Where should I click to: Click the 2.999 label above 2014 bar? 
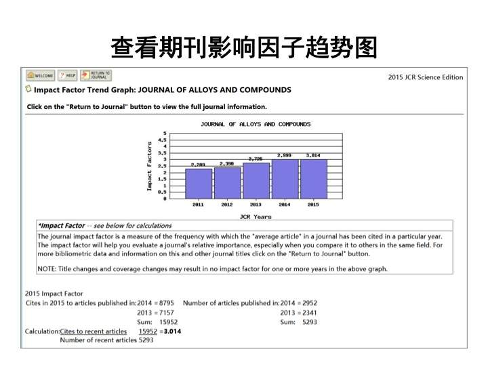pos(285,155)
